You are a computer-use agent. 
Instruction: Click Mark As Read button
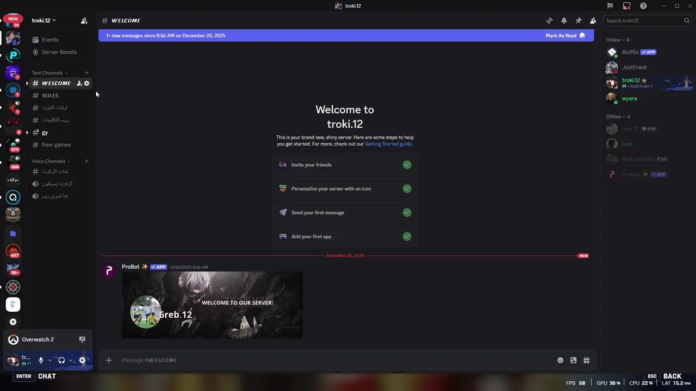pos(565,35)
